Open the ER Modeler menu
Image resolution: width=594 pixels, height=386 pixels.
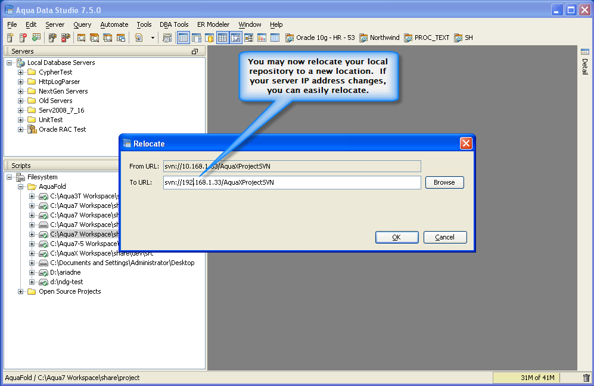pyautogui.click(x=213, y=24)
